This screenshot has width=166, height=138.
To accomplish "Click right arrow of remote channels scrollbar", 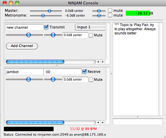I will (x=103, y=122).
